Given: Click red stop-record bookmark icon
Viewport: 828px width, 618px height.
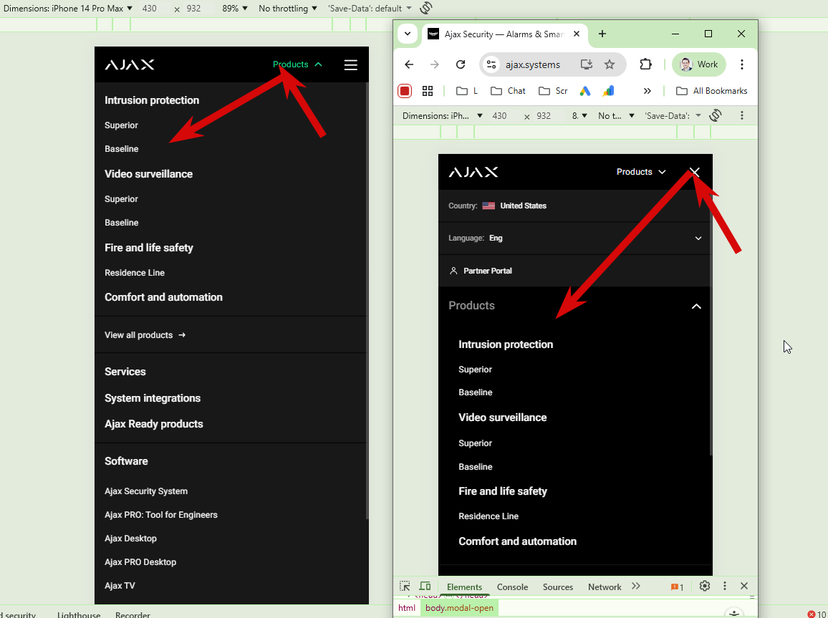Looking at the screenshot, I should (405, 91).
